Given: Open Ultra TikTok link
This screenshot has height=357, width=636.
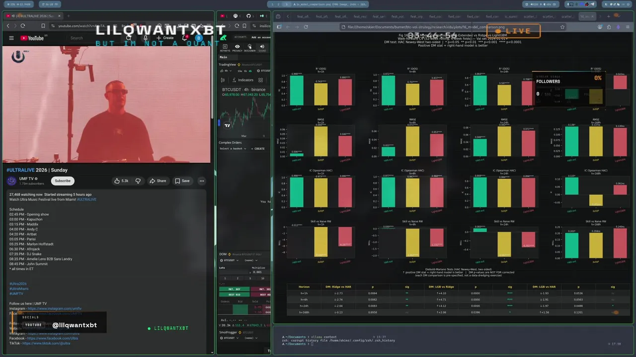Looking at the screenshot, I should (46, 343).
